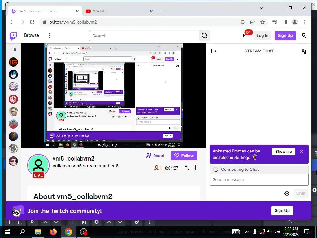Follow the vm5_collabvm2 channel
This screenshot has width=317, height=238.
(184, 156)
